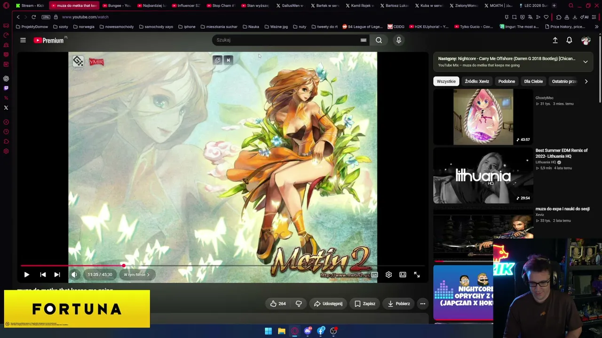Open Opera easy setup menu
The image size is (602, 338).
tap(595, 17)
